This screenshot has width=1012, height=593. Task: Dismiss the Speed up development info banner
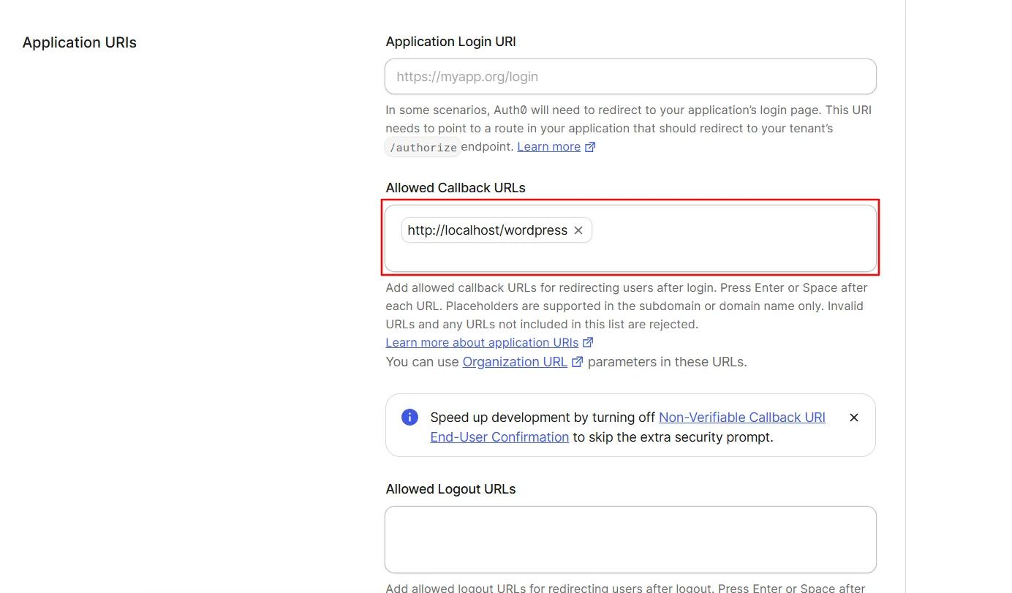[853, 418]
